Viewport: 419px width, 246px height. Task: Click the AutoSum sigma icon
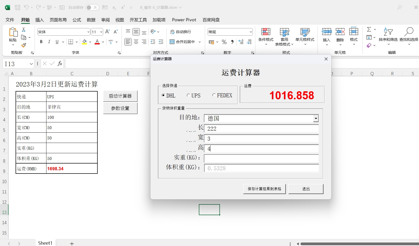point(369,30)
